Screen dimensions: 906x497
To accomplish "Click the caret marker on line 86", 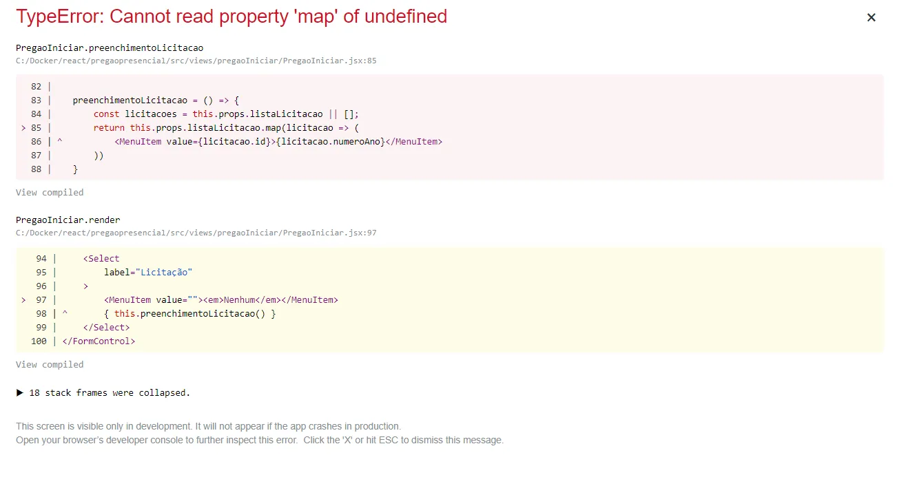I will click(60, 141).
